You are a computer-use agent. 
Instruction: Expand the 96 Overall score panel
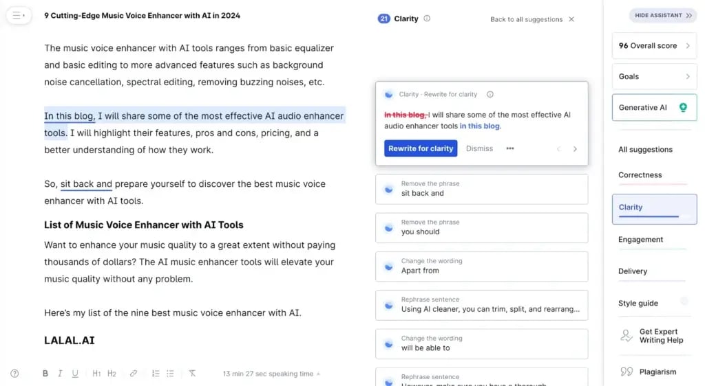click(654, 46)
